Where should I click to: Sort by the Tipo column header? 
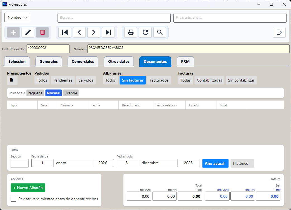(22, 105)
